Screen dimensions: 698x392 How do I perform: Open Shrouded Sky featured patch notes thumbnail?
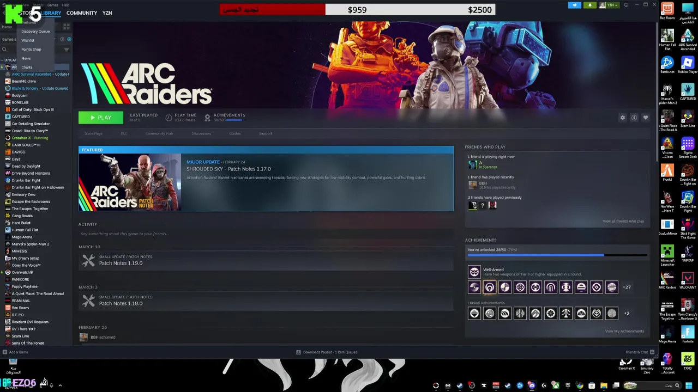130,182
